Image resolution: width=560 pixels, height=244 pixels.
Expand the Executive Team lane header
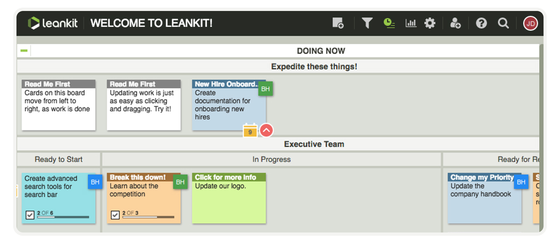(x=315, y=144)
